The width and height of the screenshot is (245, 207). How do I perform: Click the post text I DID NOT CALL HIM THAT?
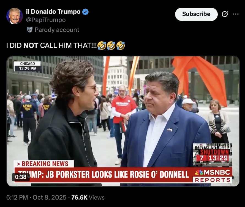[52, 45]
